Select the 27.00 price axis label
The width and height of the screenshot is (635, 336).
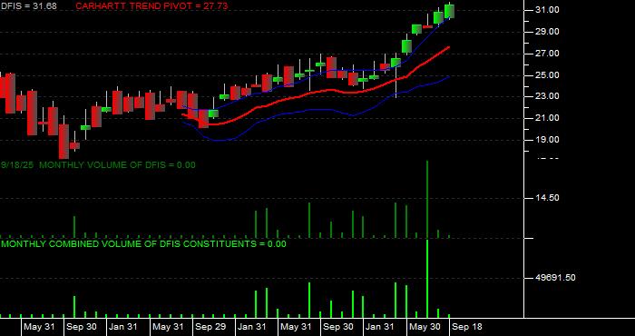(548, 54)
